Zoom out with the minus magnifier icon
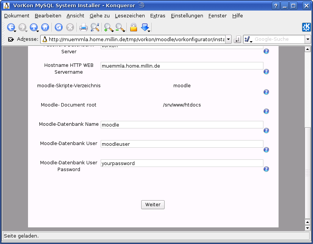The height and width of the screenshot is (244, 313). (x=120, y=27)
